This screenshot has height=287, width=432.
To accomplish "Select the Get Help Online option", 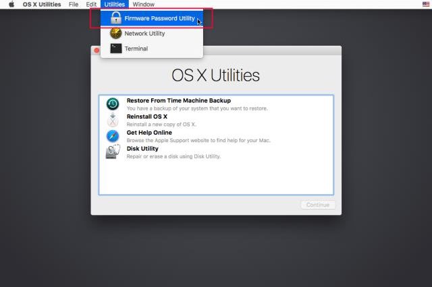I will click(216, 136).
